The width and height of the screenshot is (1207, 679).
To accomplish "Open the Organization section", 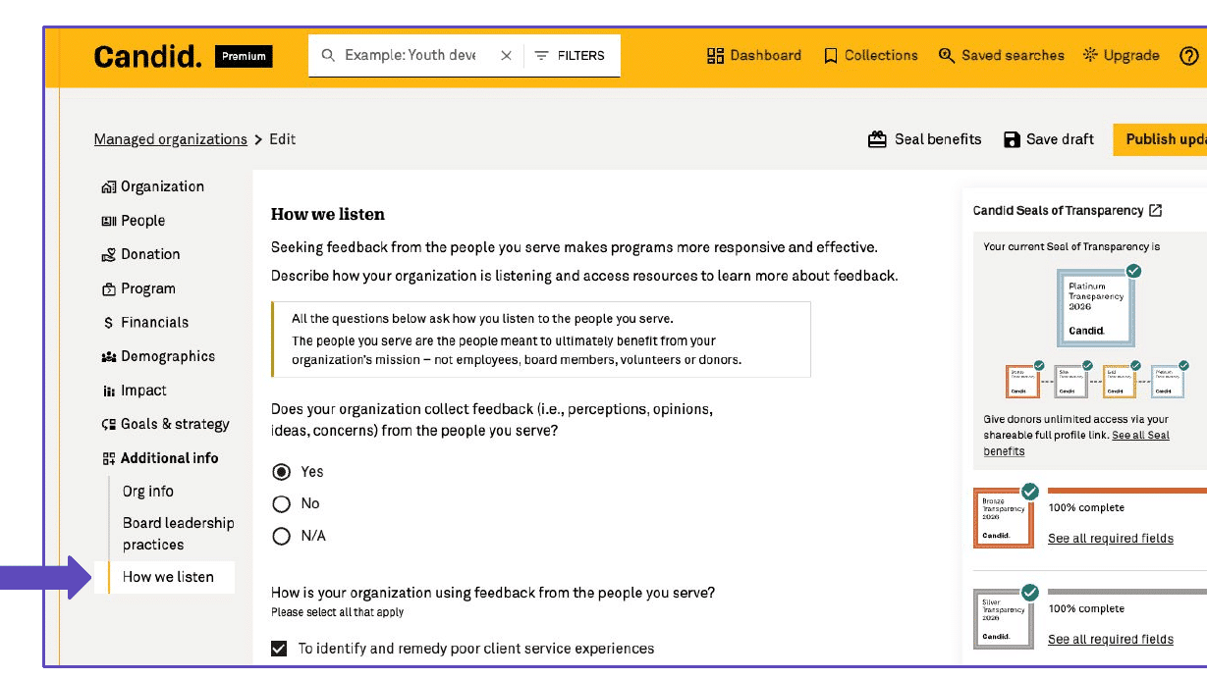I will 153,186.
